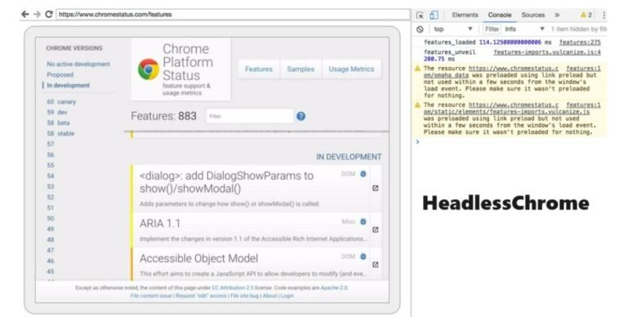Image resolution: width=627 pixels, height=317 pixels.
Task: Click the features:275 source link in console
Action: (580, 42)
